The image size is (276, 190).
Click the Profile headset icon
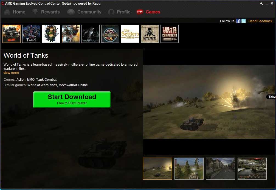coord(111,12)
